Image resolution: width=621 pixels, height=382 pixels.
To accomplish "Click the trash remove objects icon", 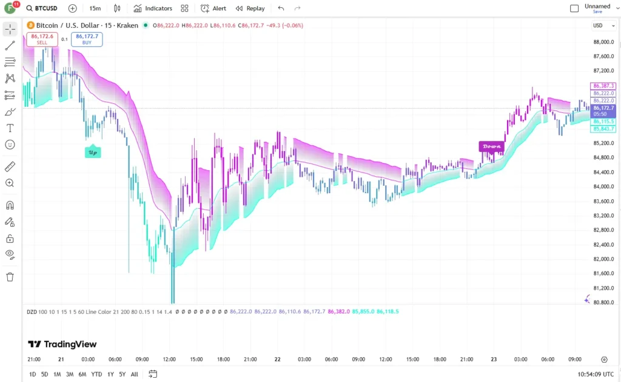I will point(10,277).
